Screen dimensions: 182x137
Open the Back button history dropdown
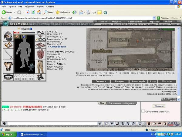pos(14,12)
